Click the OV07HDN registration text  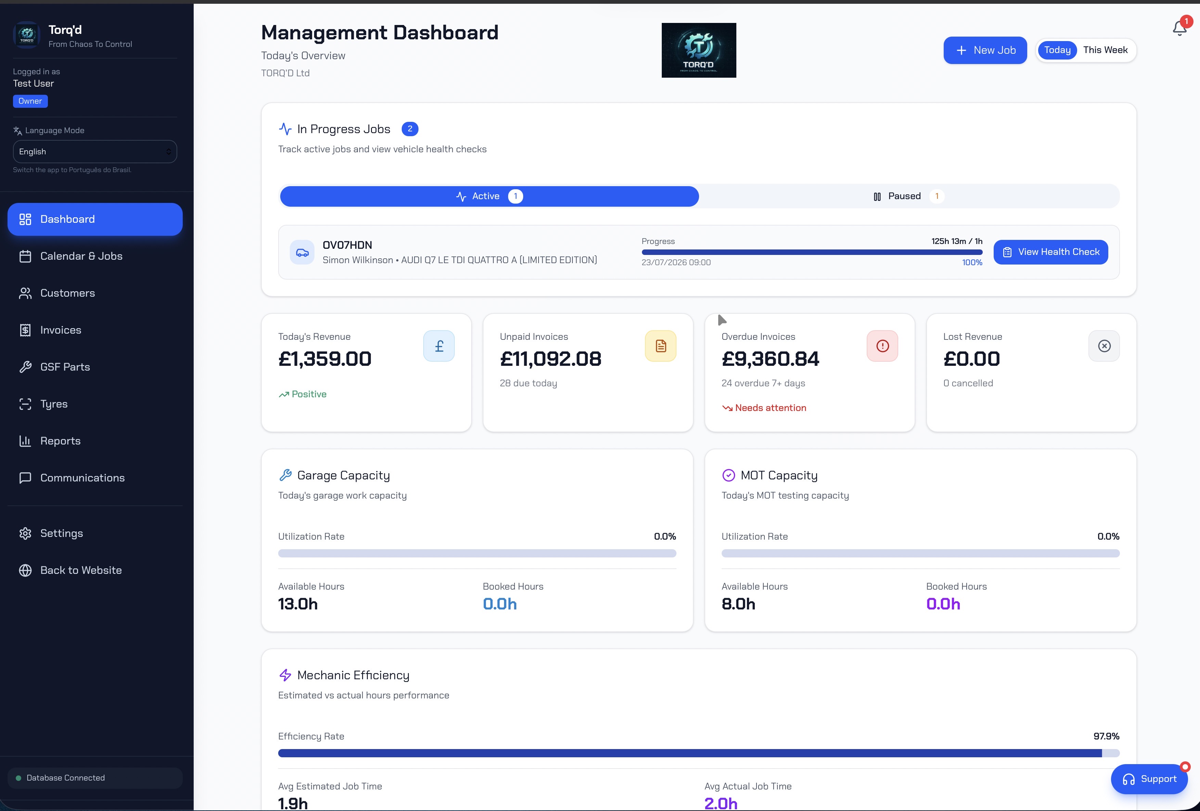(348, 245)
